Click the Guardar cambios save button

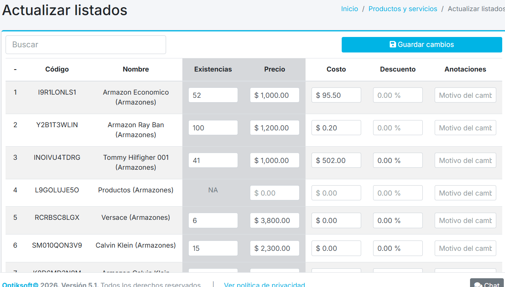coord(422,45)
